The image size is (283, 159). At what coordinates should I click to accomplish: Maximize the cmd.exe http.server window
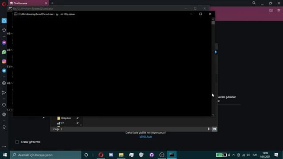200,14
